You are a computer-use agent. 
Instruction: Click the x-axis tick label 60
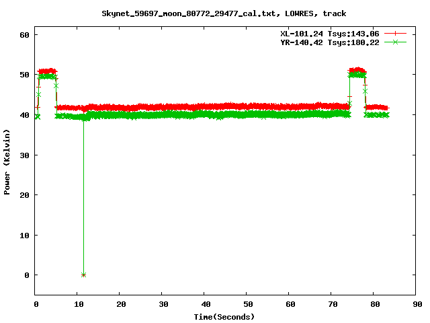point(290,304)
